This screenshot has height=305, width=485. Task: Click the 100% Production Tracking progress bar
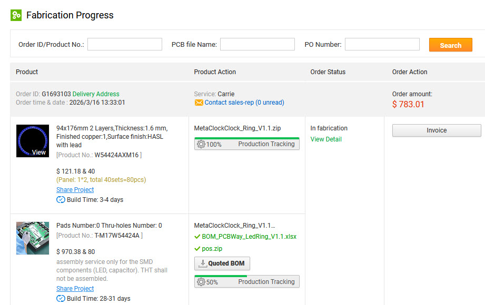[247, 144]
